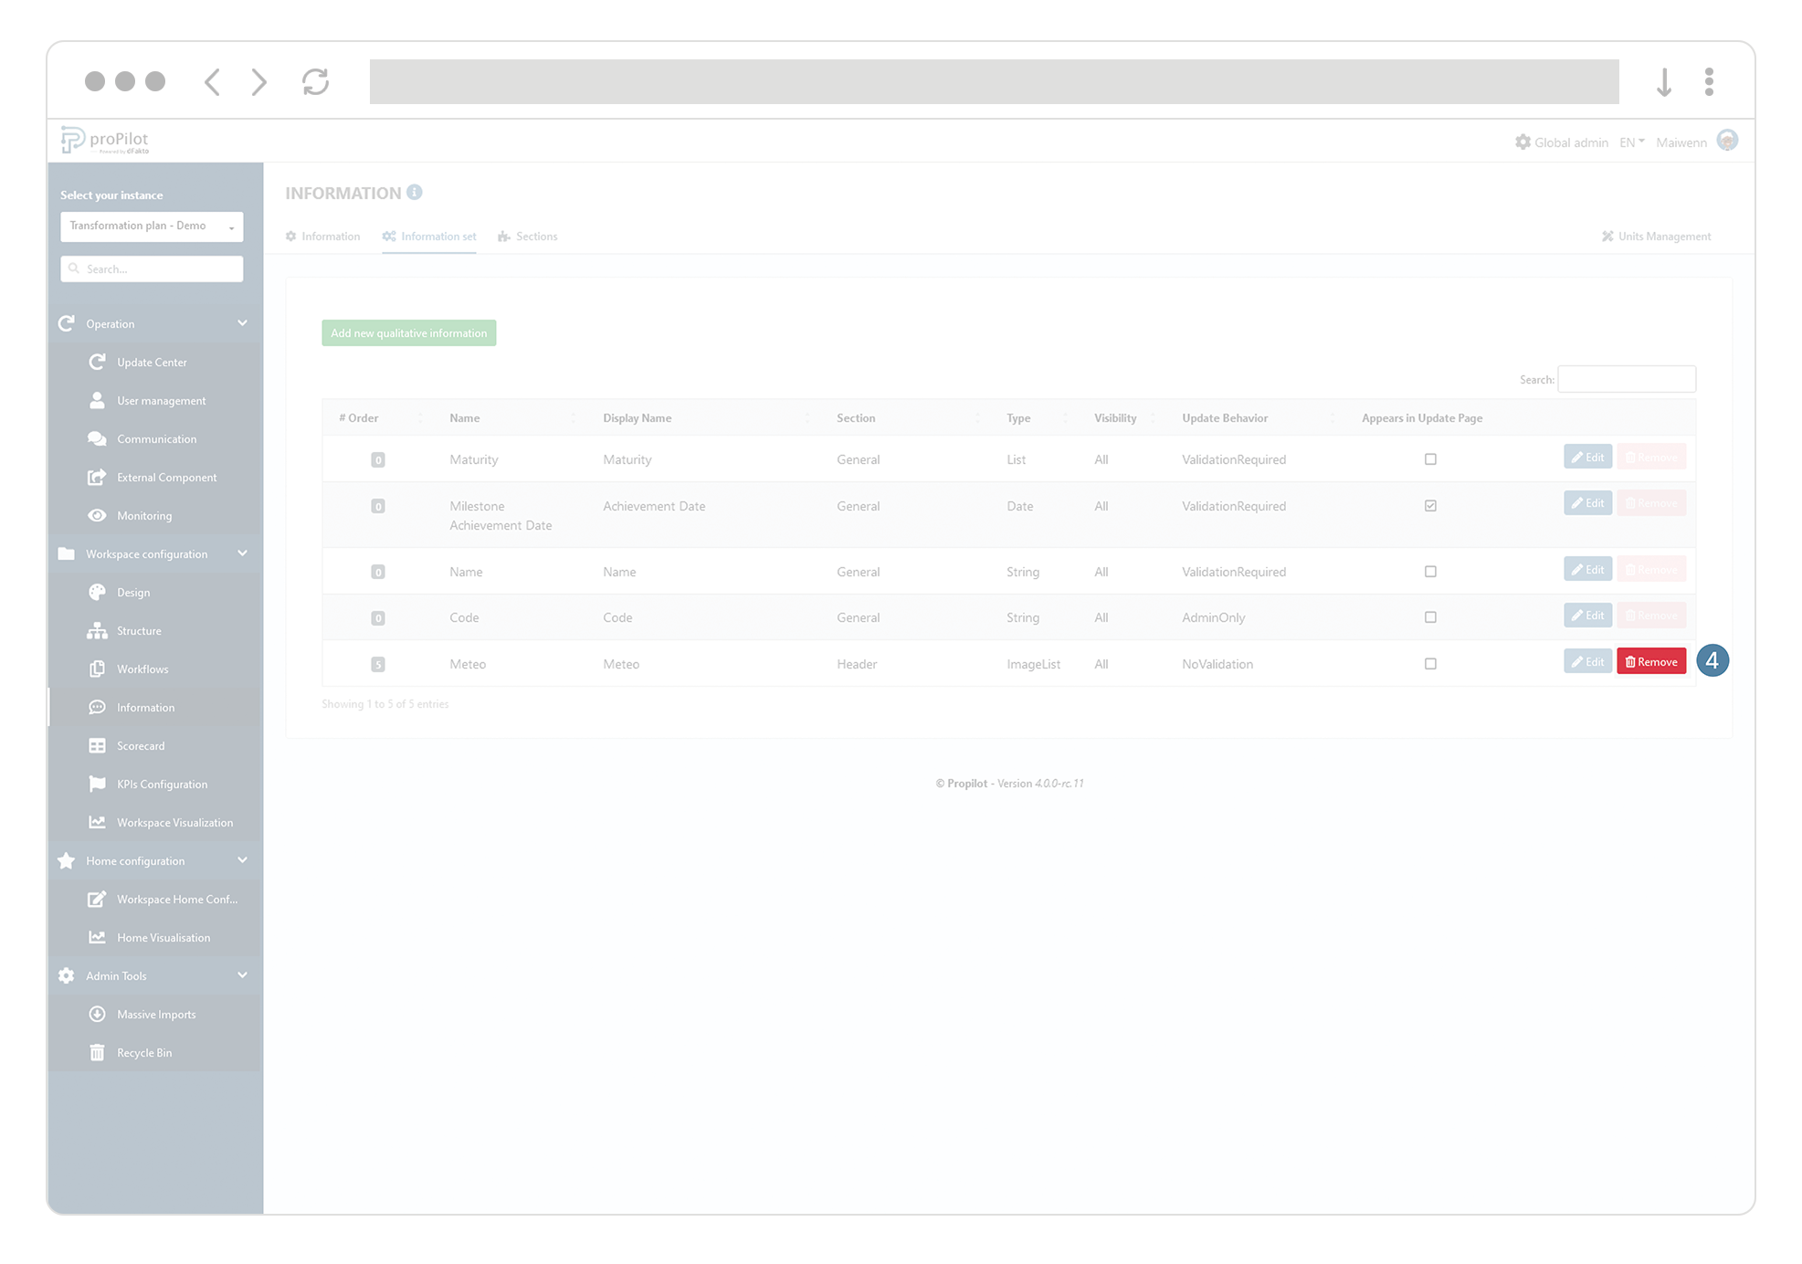
Task: Click the Update Center refresh icon
Action: point(97,362)
